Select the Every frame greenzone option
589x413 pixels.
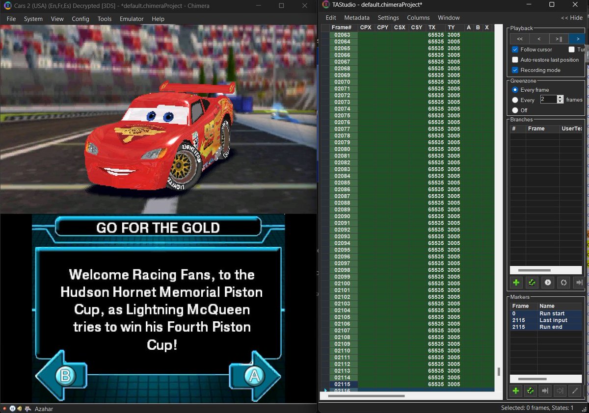coord(515,90)
